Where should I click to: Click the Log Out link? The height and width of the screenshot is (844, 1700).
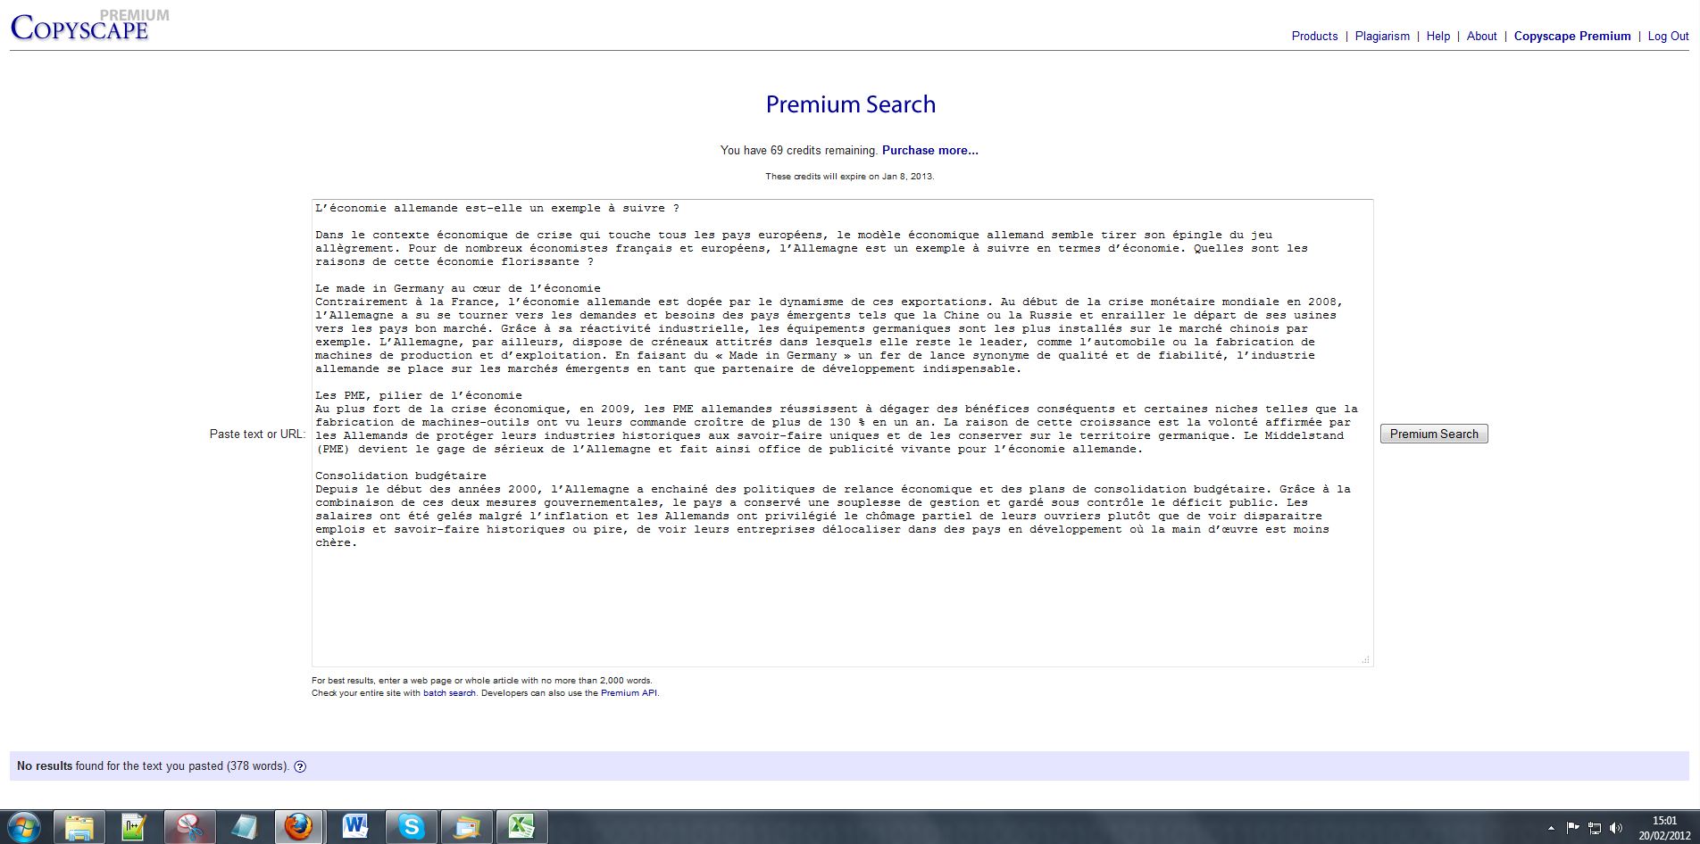tap(1668, 37)
